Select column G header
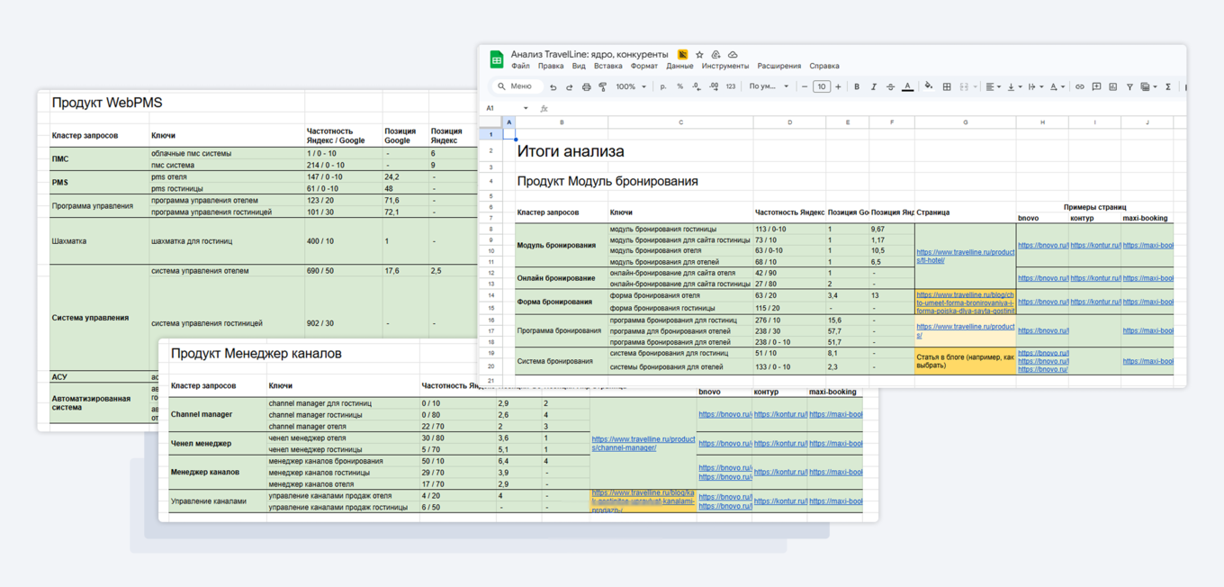Screen dimensions: 1224x587 [965, 122]
